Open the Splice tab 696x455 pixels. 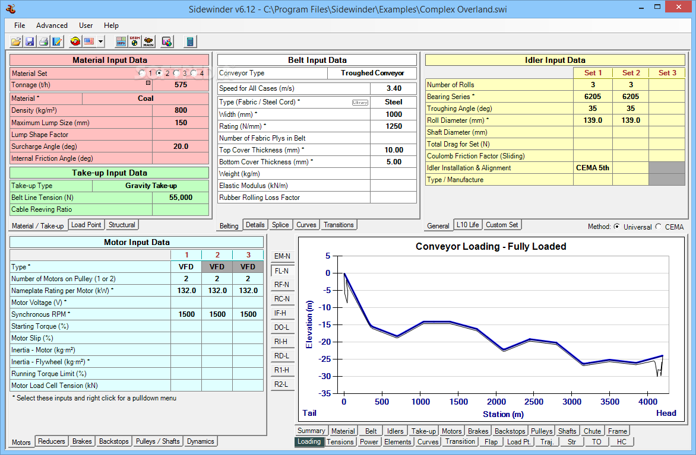click(x=280, y=225)
